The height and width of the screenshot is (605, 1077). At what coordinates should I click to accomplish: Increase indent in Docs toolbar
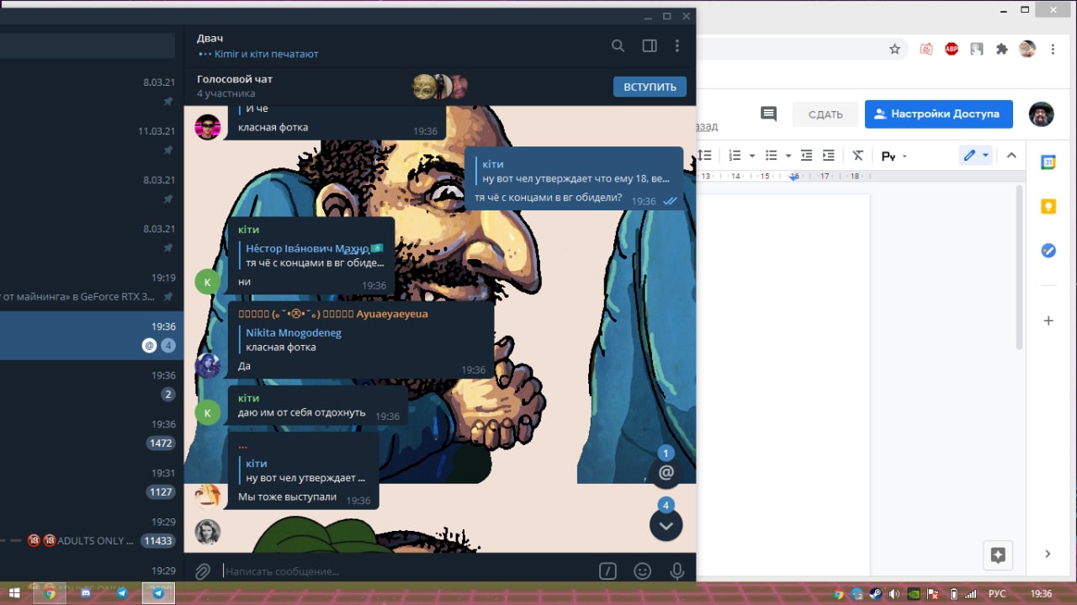click(829, 156)
